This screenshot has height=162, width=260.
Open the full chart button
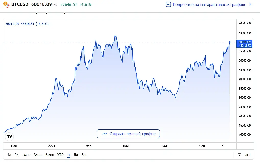point(128,134)
